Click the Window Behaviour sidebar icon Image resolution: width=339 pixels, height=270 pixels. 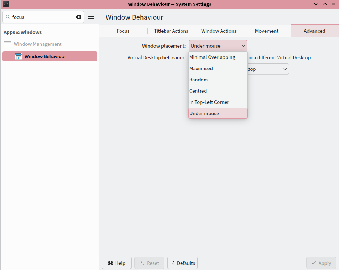(19, 56)
